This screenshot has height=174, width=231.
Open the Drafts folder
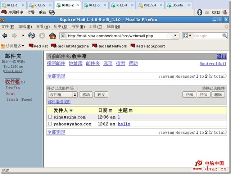[x=13, y=88]
